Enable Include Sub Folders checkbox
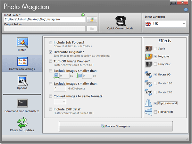Image resolution: width=192 pixels, height=144 pixels. [x=51, y=43]
